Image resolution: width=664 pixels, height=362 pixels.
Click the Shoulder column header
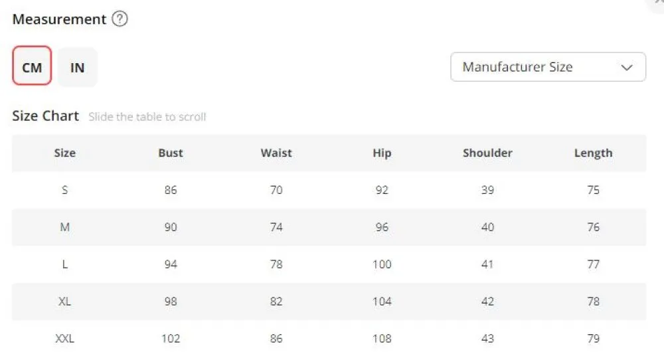click(x=487, y=153)
